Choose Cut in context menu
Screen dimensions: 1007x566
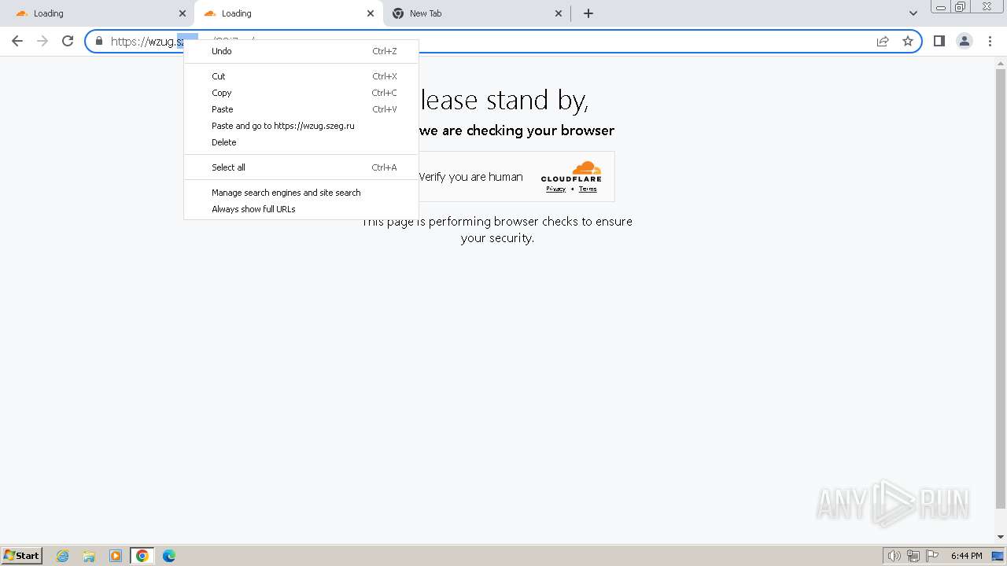(301, 76)
